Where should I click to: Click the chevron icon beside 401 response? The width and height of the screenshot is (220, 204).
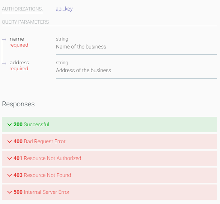click(9, 159)
